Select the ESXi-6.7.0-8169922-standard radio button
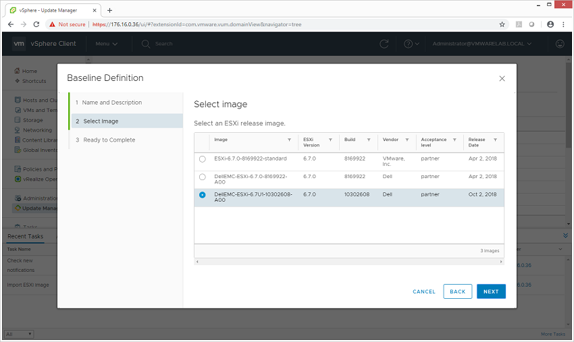Screen dimensions: 574x342 coord(203,159)
